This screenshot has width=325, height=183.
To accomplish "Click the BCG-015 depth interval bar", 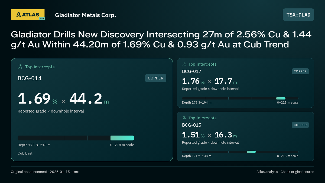I will click(x=240, y=152).
